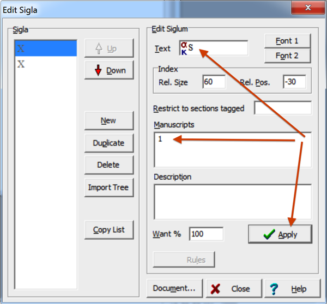The height and width of the screenshot is (304, 327).
Task: Select the first X siglum in list
Action: [46, 49]
